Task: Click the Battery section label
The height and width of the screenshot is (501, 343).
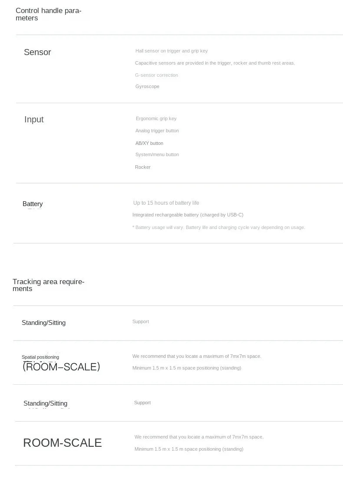Action: coord(33,204)
